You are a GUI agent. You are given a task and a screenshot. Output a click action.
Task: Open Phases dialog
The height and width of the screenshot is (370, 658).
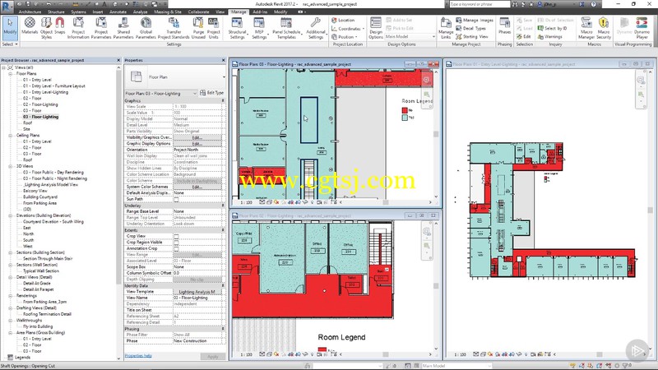click(504, 26)
